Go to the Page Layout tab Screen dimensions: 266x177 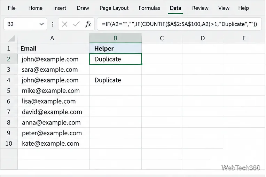pyautogui.click(x=114, y=8)
